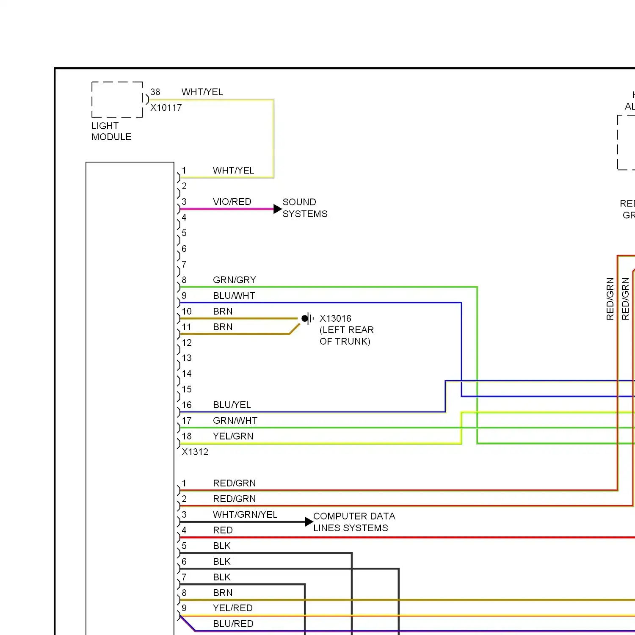This screenshot has height=635, width=635.
Task: Select the VIO/RED wire label
Action: 232,202
